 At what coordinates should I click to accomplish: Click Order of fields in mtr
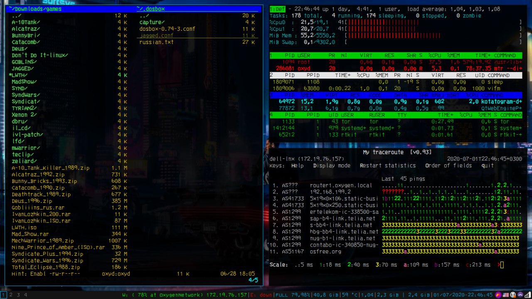(448, 166)
